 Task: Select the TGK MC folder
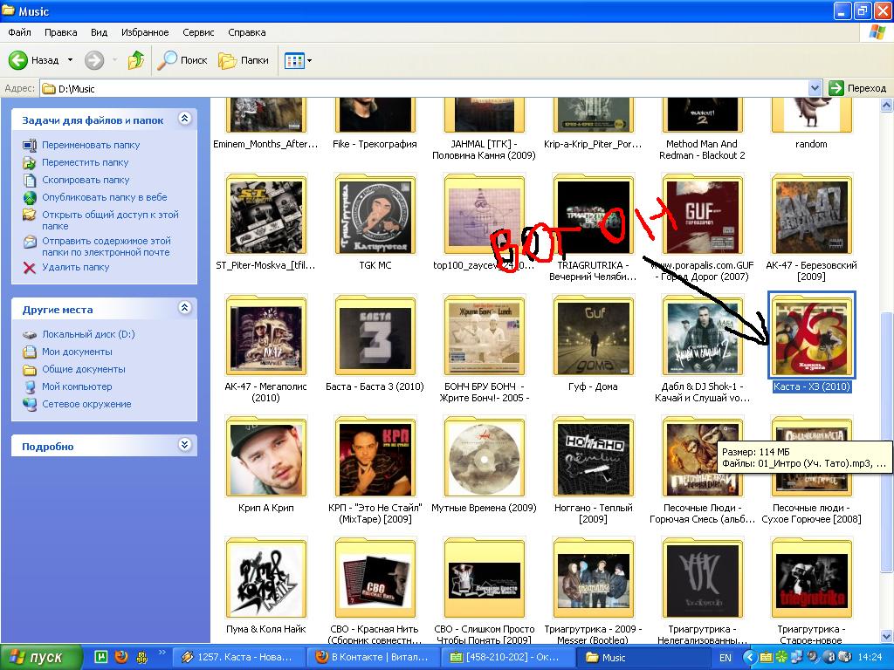pos(375,215)
